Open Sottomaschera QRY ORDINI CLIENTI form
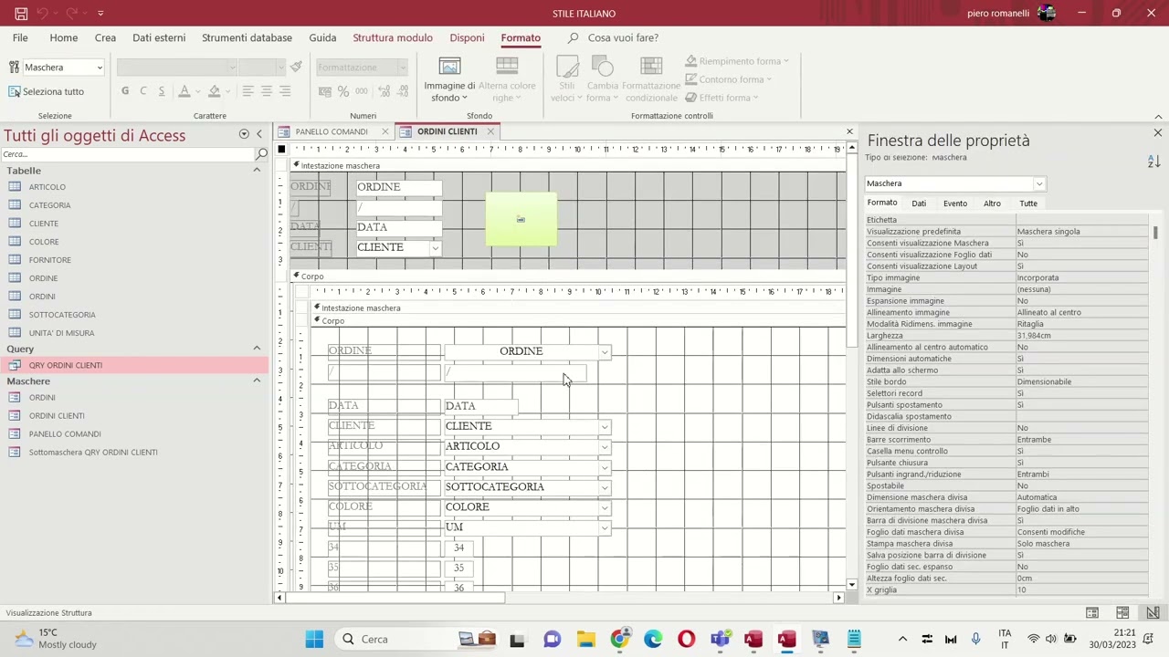 click(x=93, y=452)
